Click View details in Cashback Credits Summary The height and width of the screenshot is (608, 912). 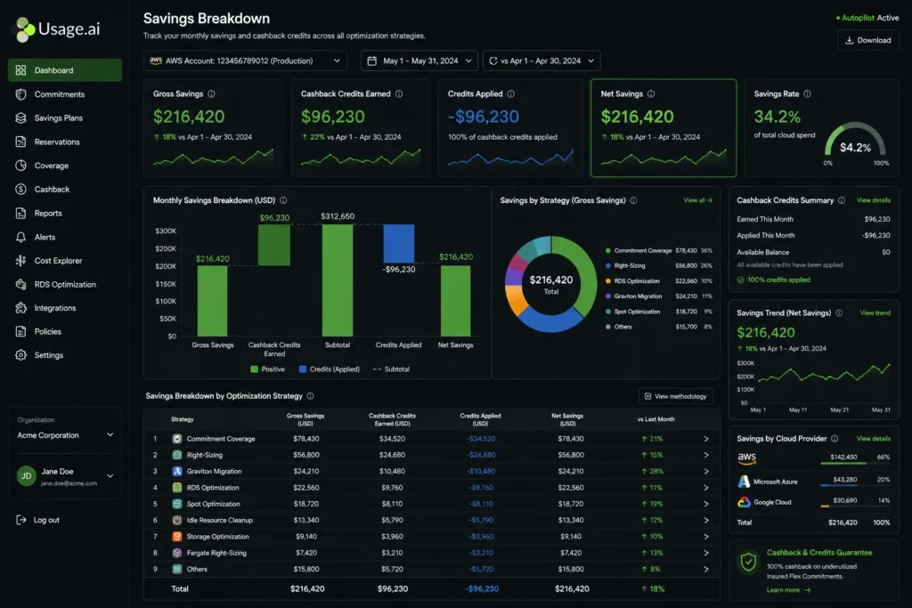pyautogui.click(x=873, y=200)
